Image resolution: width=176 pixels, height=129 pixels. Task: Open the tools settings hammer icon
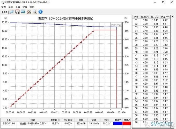[29, 12]
